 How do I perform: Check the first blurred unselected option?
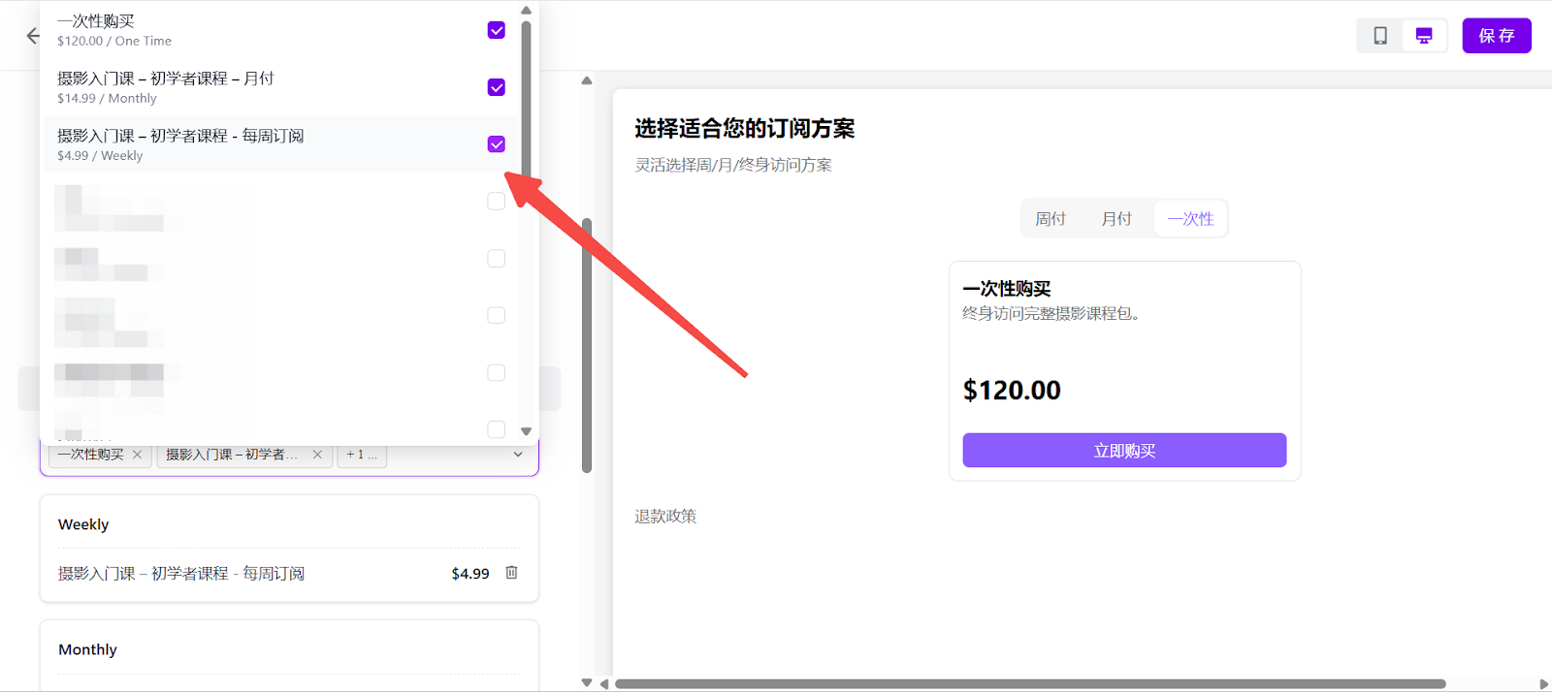coord(496,202)
